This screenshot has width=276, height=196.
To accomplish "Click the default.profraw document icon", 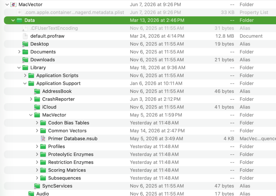I will click(x=25, y=36).
